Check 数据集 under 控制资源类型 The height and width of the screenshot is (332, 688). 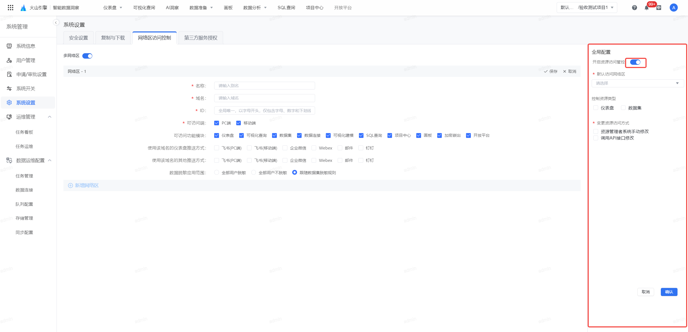[x=623, y=108]
